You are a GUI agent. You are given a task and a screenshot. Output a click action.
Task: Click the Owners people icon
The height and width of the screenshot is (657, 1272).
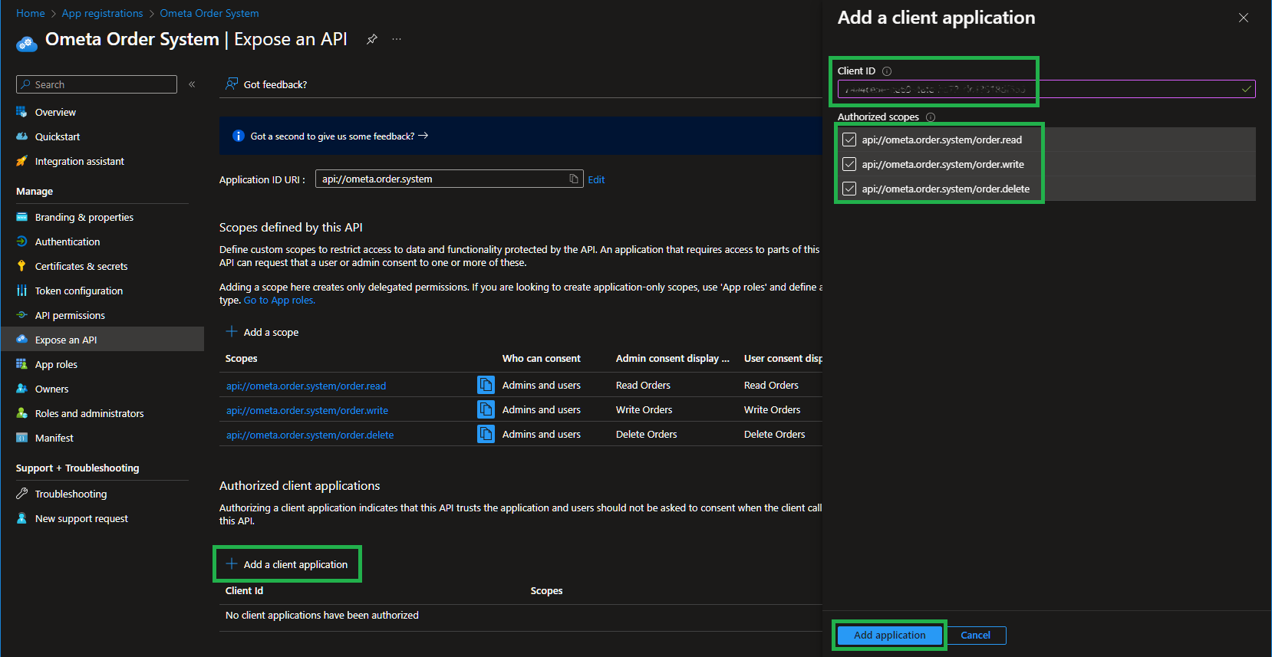[x=21, y=389]
